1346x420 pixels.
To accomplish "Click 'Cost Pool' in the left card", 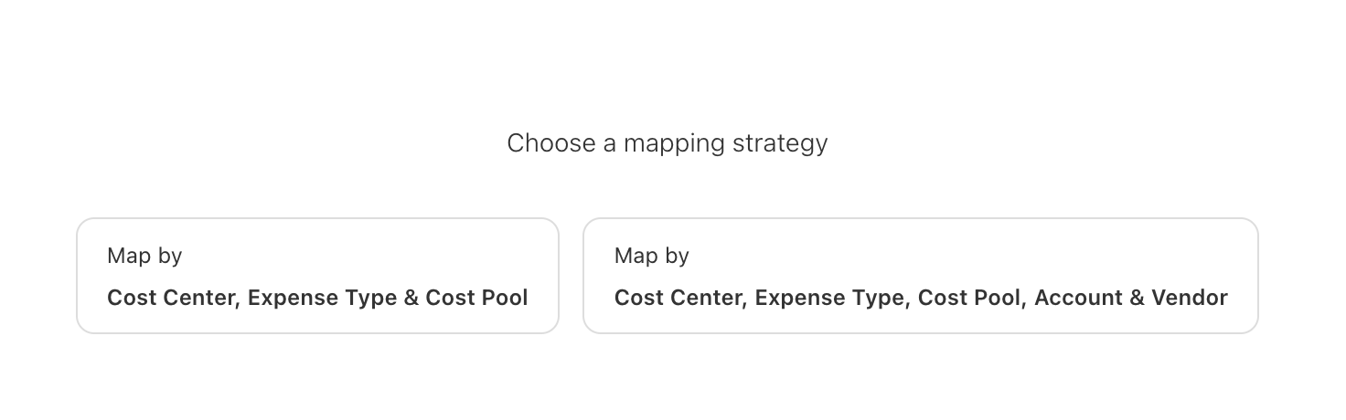I will [476, 298].
